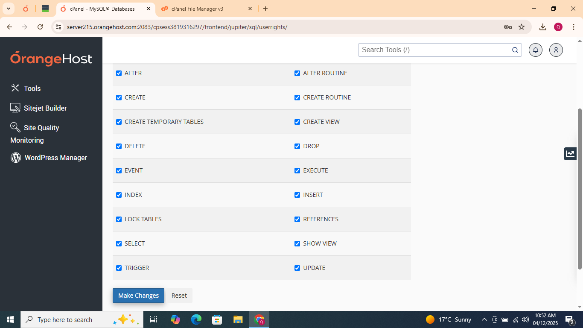Reset the privilege selections
The height and width of the screenshot is (328, 583).
coord(179,295)
